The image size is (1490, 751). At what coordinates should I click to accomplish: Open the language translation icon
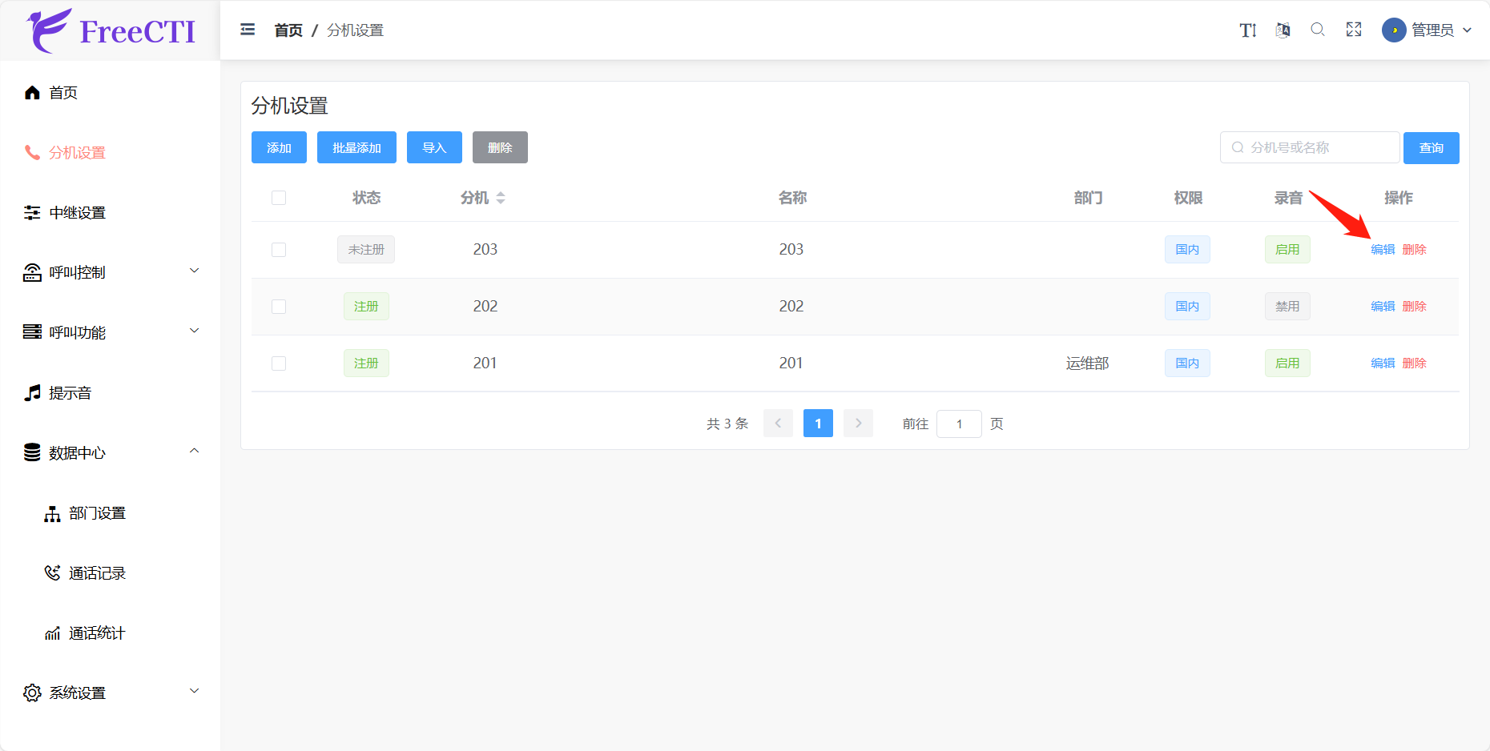tap(1283, 30)
